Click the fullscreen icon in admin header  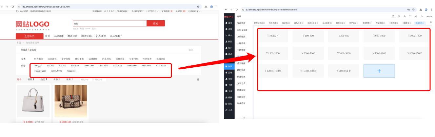coord(410,16)
